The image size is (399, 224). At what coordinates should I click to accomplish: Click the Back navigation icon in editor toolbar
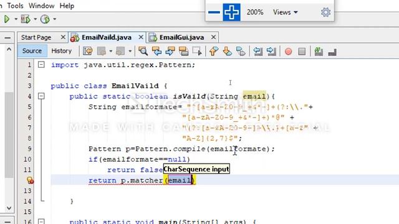pos(102,51)
